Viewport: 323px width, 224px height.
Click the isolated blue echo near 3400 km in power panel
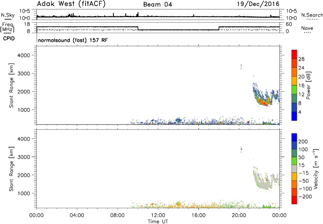click(x=241, y=66)
